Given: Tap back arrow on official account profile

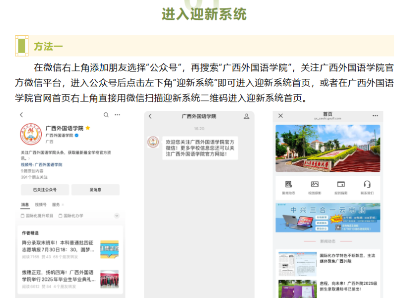Looking at the screenshot, I should click(21, 115).
